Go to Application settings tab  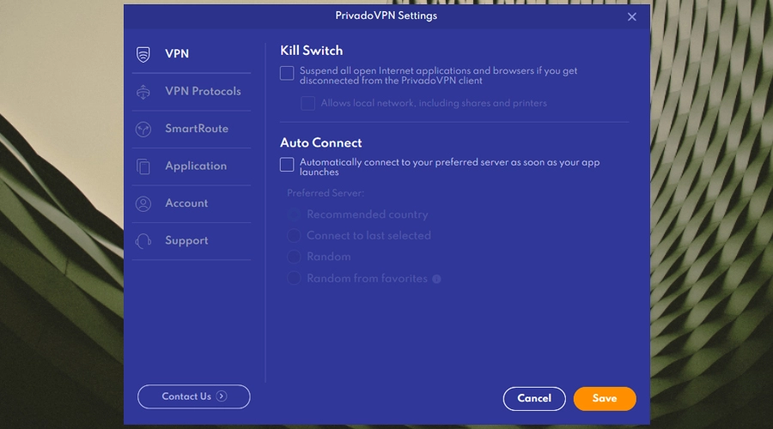pos(192,166)
